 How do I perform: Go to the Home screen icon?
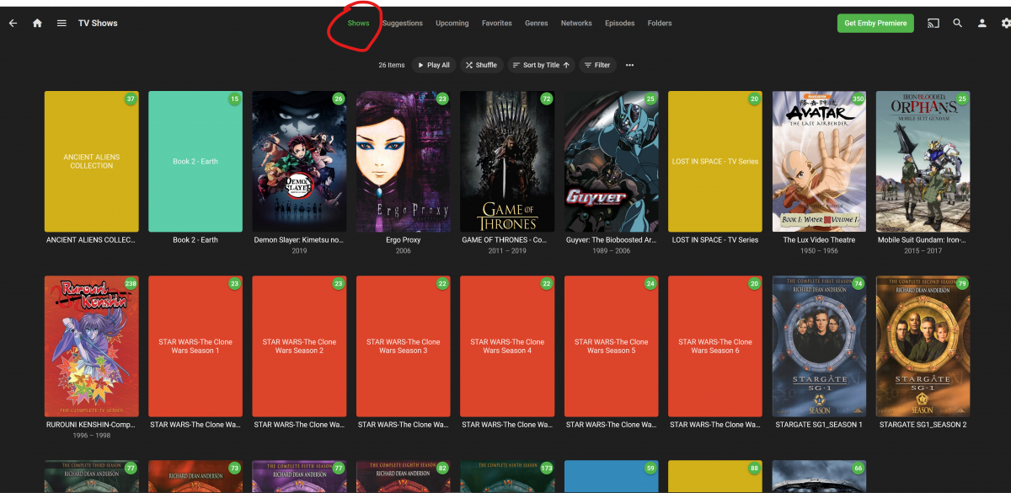(37, 24)
